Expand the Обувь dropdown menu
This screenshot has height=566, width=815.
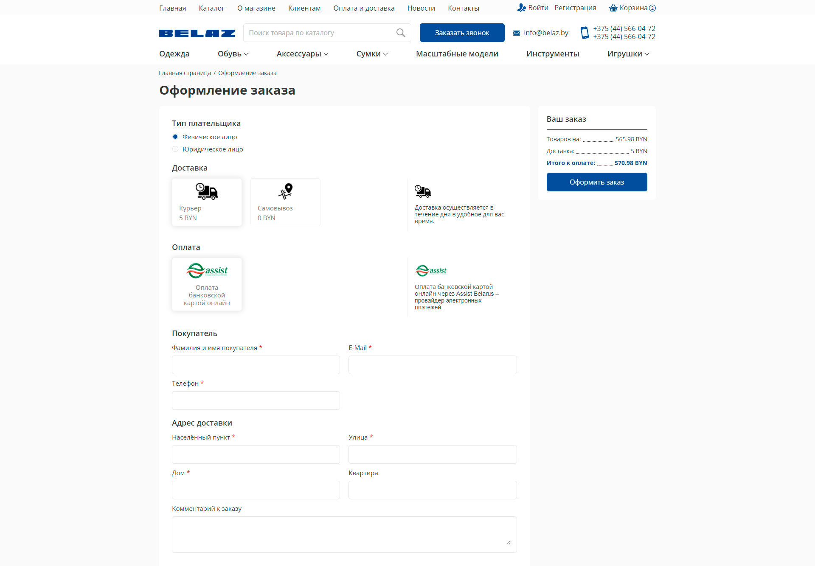[233, 54]
